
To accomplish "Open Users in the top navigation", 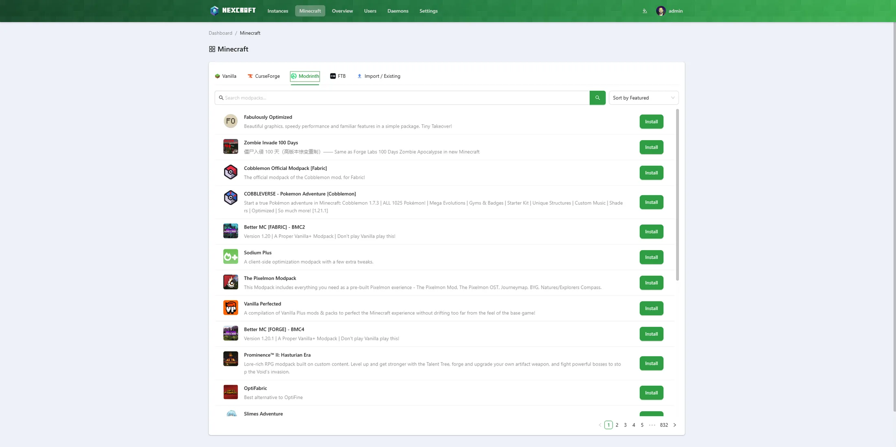I will [370, 11].
